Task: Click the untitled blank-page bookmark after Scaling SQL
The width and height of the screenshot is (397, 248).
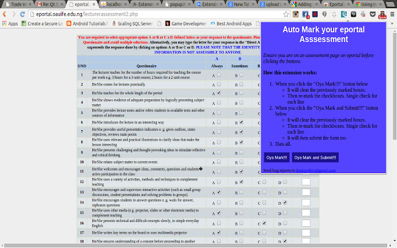Action: click(159, 24)
